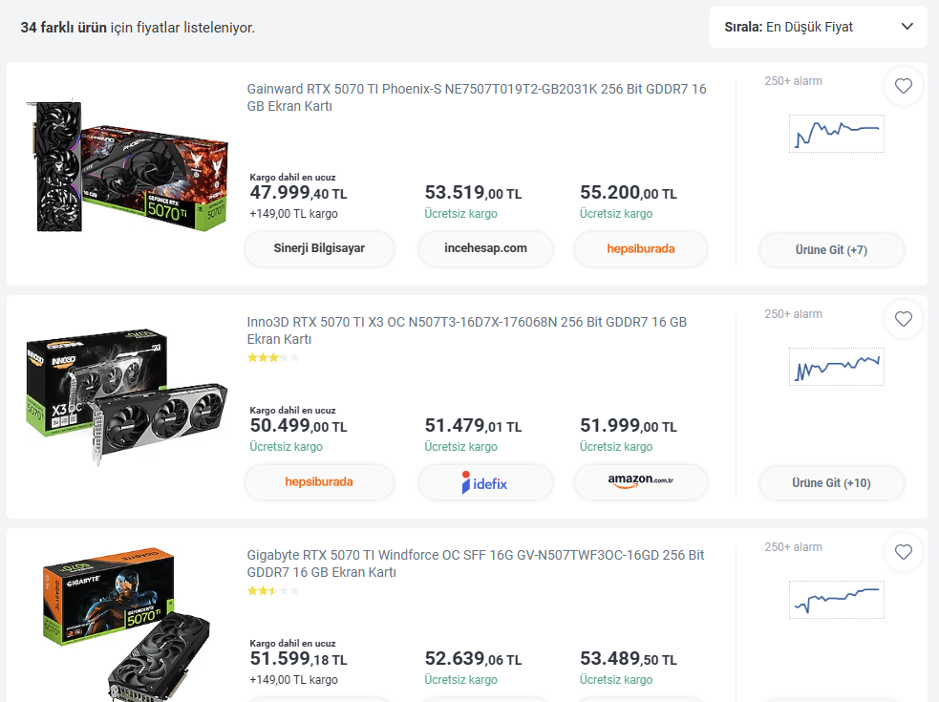Go to the incehesap.com store offer
Screen dimensions: 939x702
485,248
